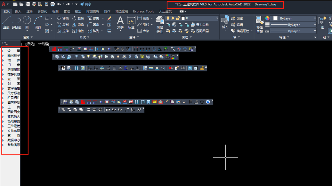
Task: Click 编辑属性 (Edit Attributes) button
Action: click(x=240, y=31)
